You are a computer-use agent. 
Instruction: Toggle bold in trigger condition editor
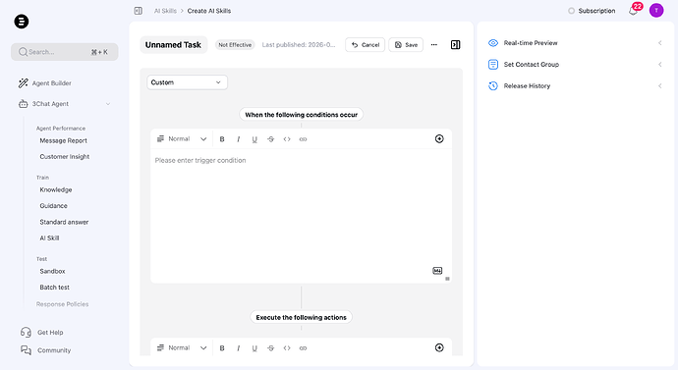[222, 139]
